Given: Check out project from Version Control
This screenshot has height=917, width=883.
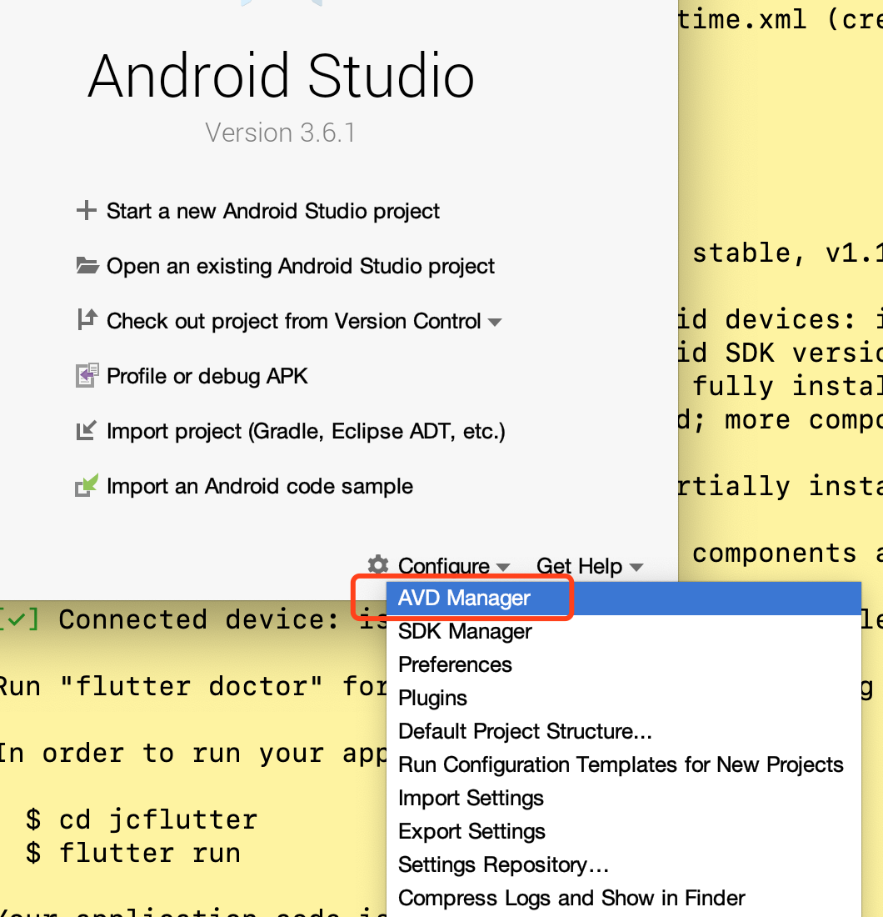Looking at the screenshot, I should 293,321.
